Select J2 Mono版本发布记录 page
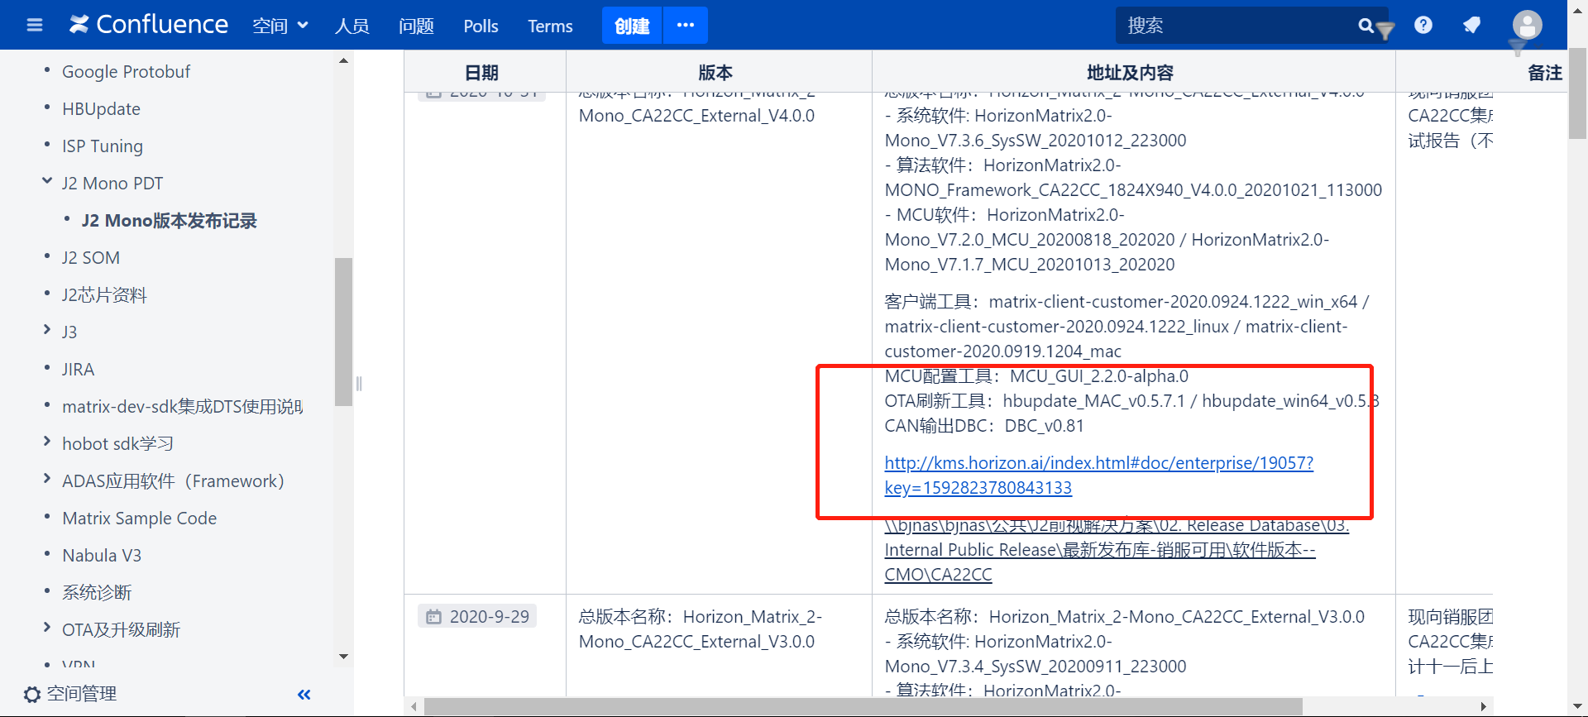 click(x=170, y=221)
